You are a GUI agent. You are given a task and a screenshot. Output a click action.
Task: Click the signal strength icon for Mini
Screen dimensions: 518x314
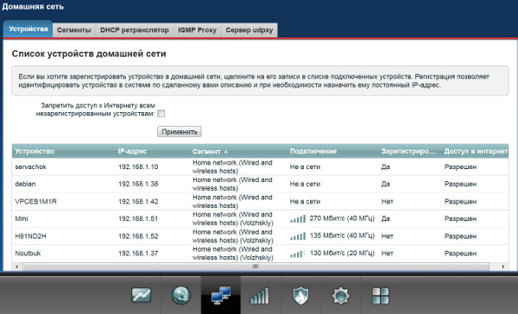coord(298,218)
